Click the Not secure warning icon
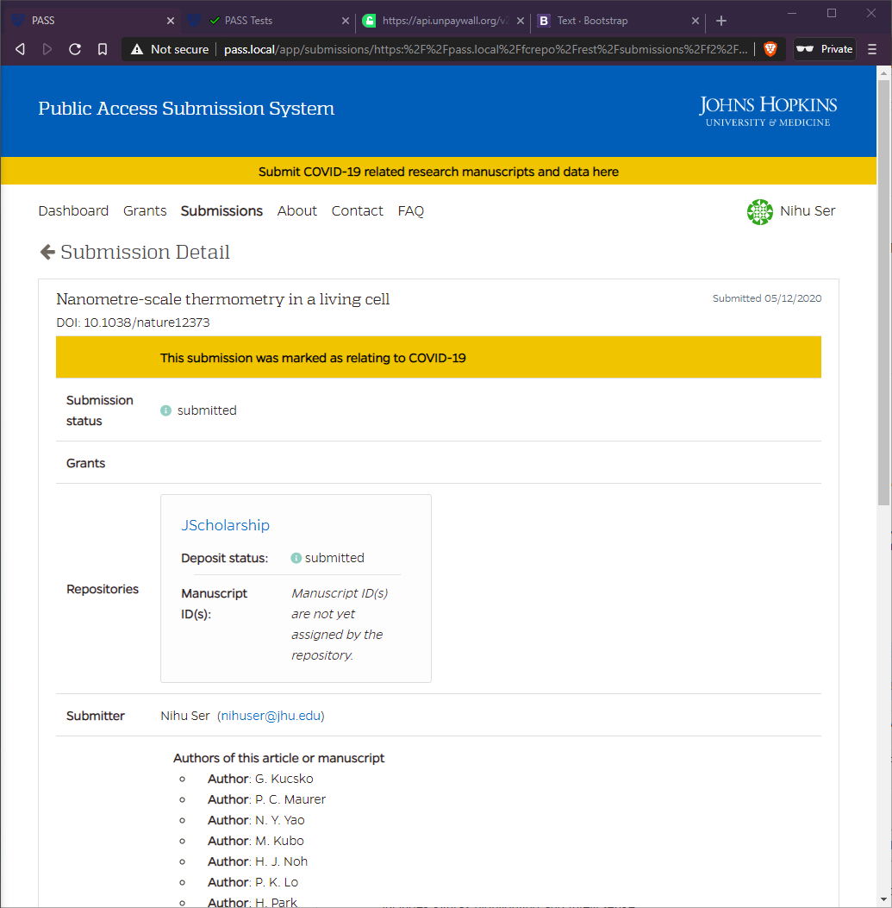 point(137,49)
